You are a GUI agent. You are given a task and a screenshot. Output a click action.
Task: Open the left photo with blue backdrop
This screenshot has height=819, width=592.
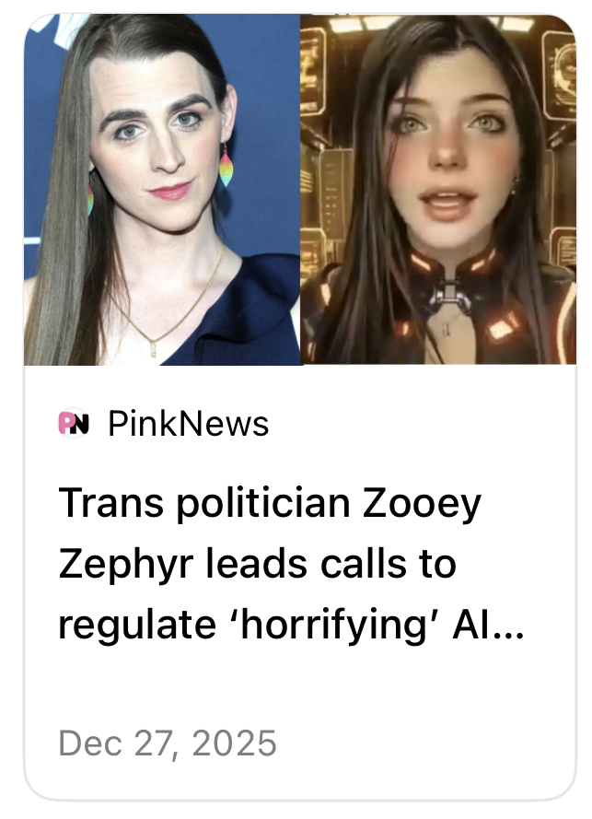click(x=162, y=190)
